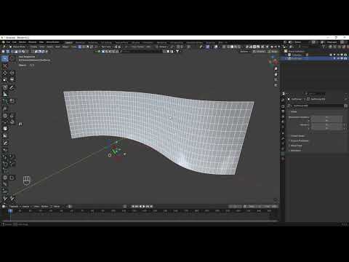
Task: Click the scene selector field
Action: click(x=302, y=42)
